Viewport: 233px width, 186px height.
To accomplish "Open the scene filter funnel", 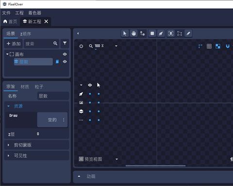I will click(x=65, y=43).
